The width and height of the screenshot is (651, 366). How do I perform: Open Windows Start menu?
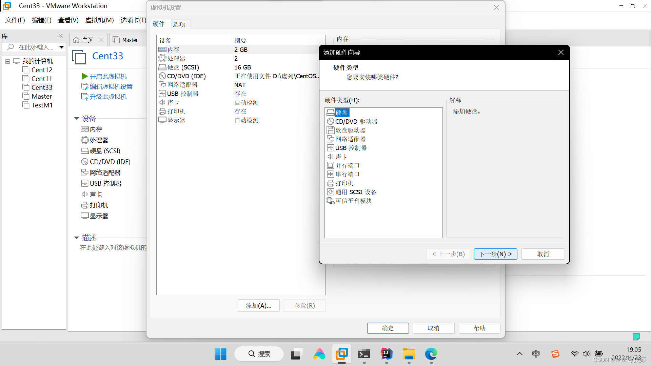(x=220, y=354)
